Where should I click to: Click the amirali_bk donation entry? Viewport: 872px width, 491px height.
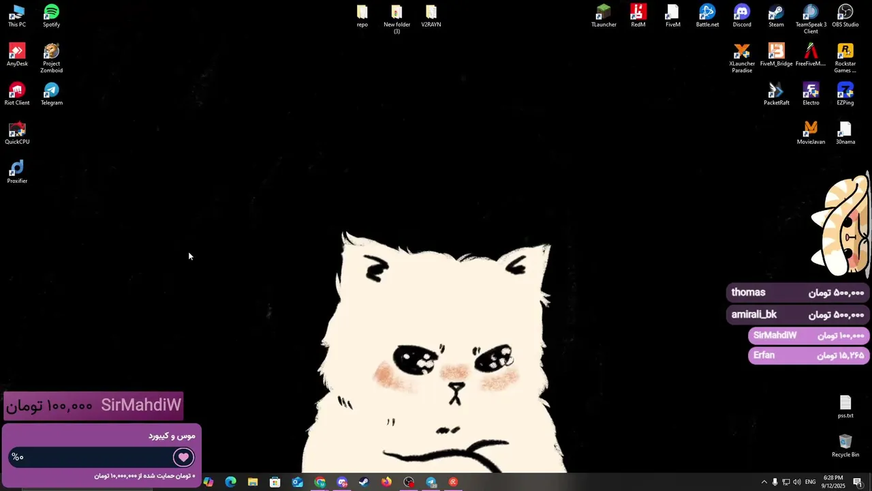click(x=798, y=314)
